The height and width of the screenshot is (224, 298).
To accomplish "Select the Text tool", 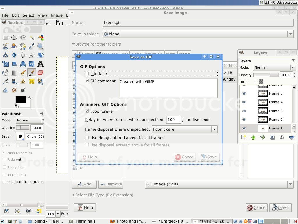I will point(40,64).
